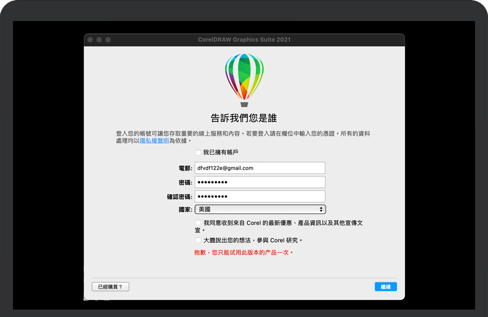Enable consent to receive Corel offers and news
The image size is (488, 317).
point(198,222)
